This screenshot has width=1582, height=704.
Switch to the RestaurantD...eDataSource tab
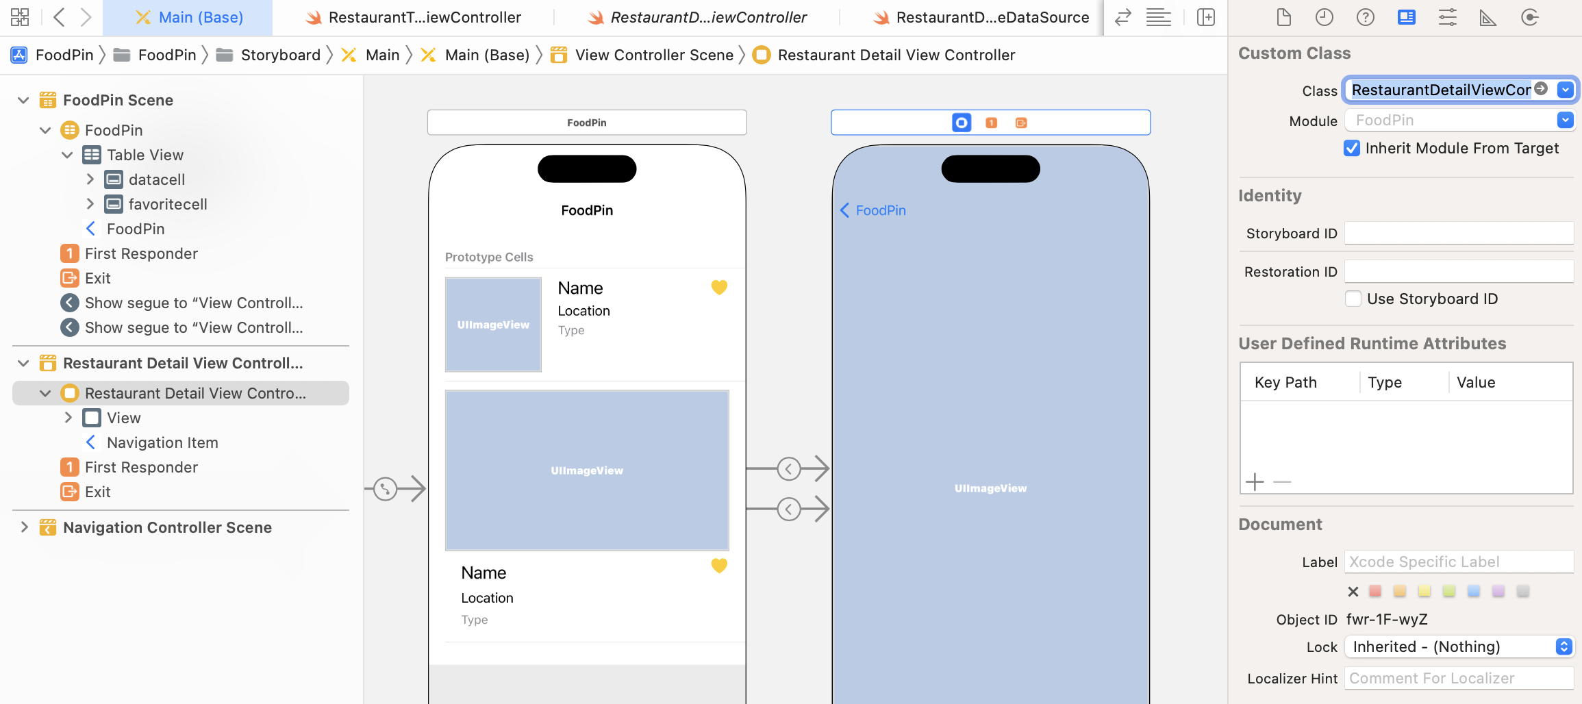click(981, 18)
